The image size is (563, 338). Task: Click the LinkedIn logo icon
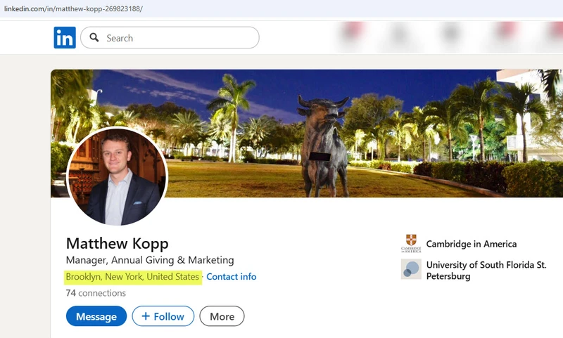(65, 38)
